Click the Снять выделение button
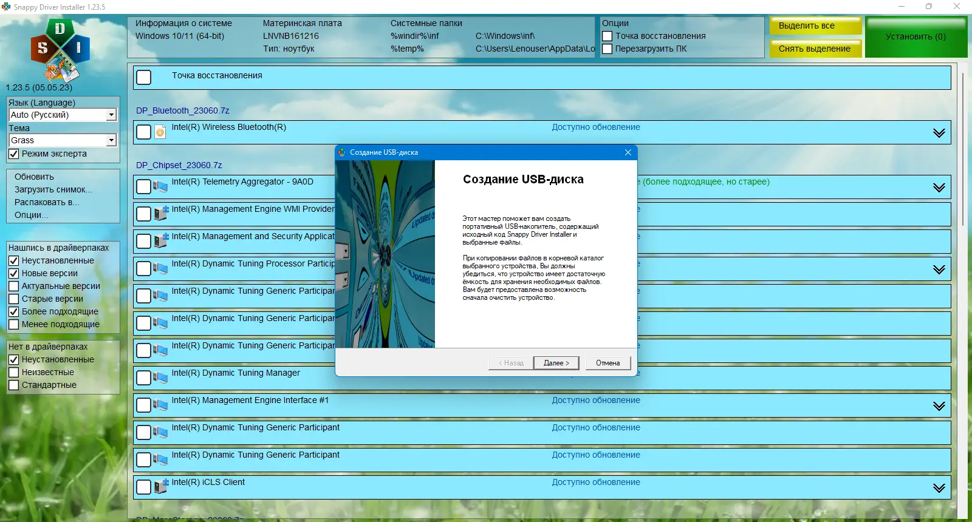972x522 pixels. click(x=815, y=49)
